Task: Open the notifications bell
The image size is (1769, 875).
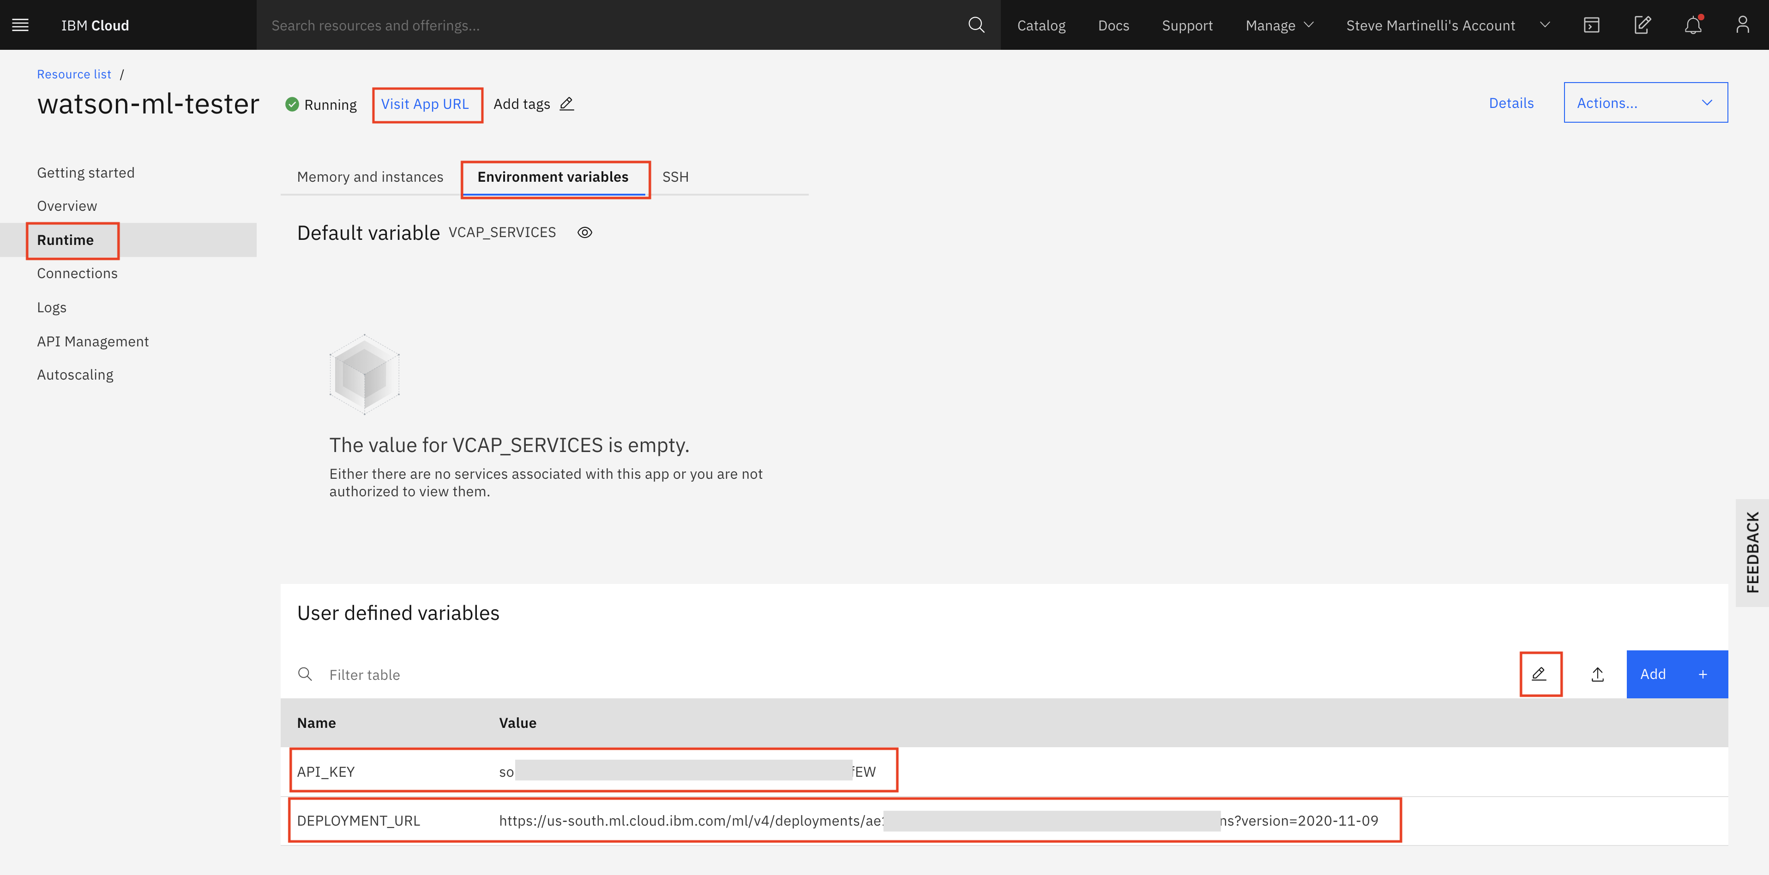Action: click(1693, 25)
